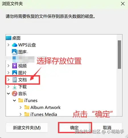Click 新建文件夹(M) button
128x138 pixels.
coord(27,127)
